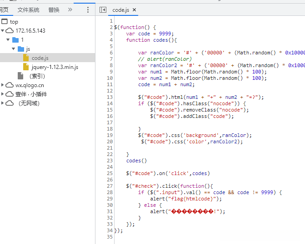305x244 pixels.
Task: Expand the wx.qlogo.cn domain node
Action: [x=3, y=85]
